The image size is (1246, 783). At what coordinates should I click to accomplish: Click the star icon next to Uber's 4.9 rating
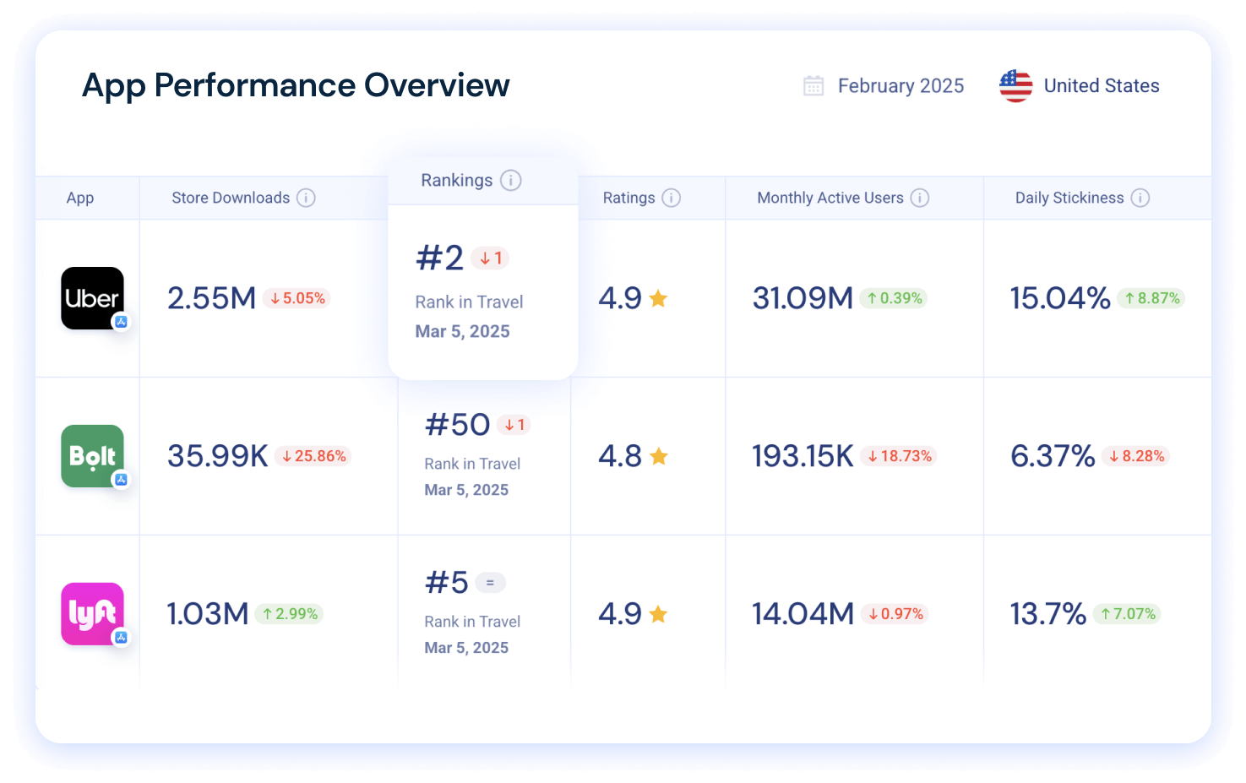click(659, 297)
